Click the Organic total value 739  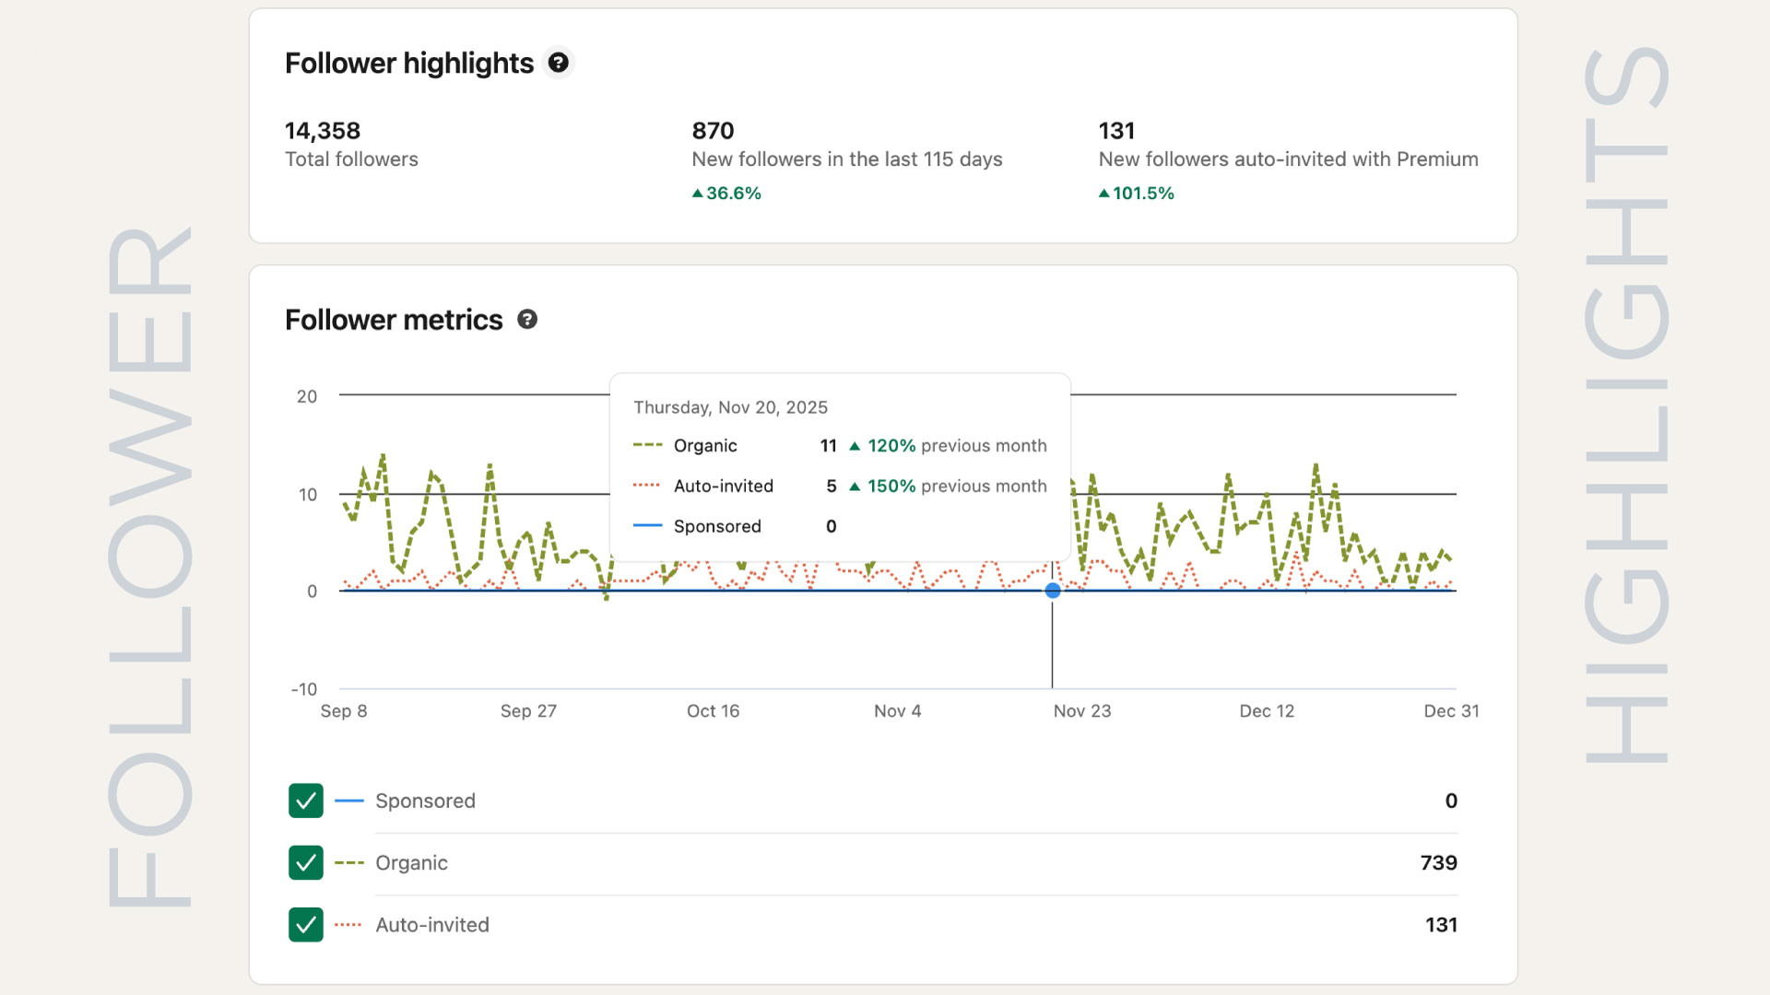pyautogui.click(x=1438, y=862)
